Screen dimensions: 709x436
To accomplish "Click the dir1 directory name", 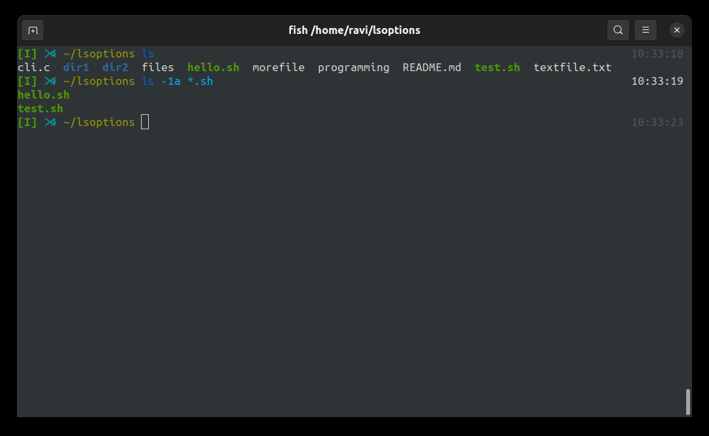I will click(76, 67).
